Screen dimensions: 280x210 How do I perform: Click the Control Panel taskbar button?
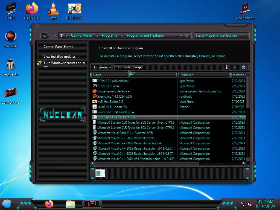(x=92, y=204)
